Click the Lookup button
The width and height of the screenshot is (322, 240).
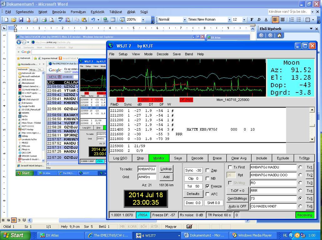166,169
